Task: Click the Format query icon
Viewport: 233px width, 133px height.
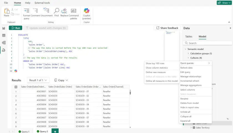Action: pyautogui.click(x=26, y=11)
